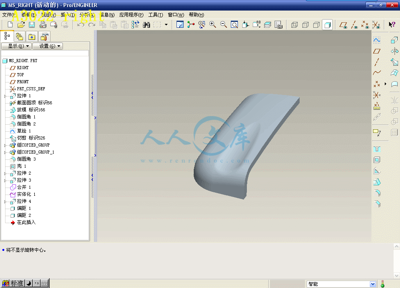This screenshot has width=400, height=288.
Task: Select the FRONT datum plane in tree
Action: point(23,82)
